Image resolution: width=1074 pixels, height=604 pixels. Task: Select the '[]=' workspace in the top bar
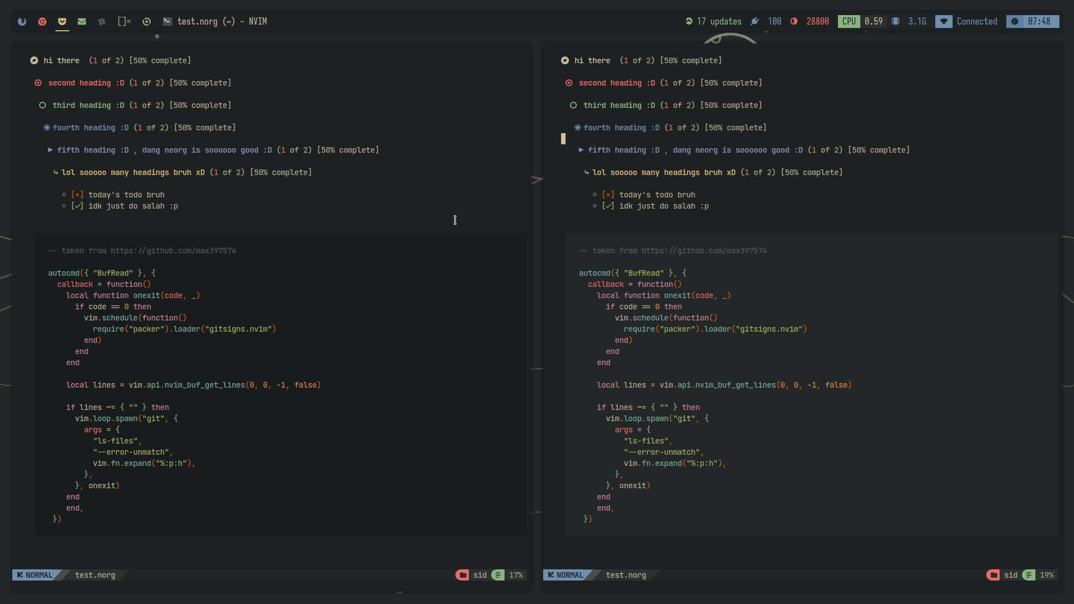124,21
